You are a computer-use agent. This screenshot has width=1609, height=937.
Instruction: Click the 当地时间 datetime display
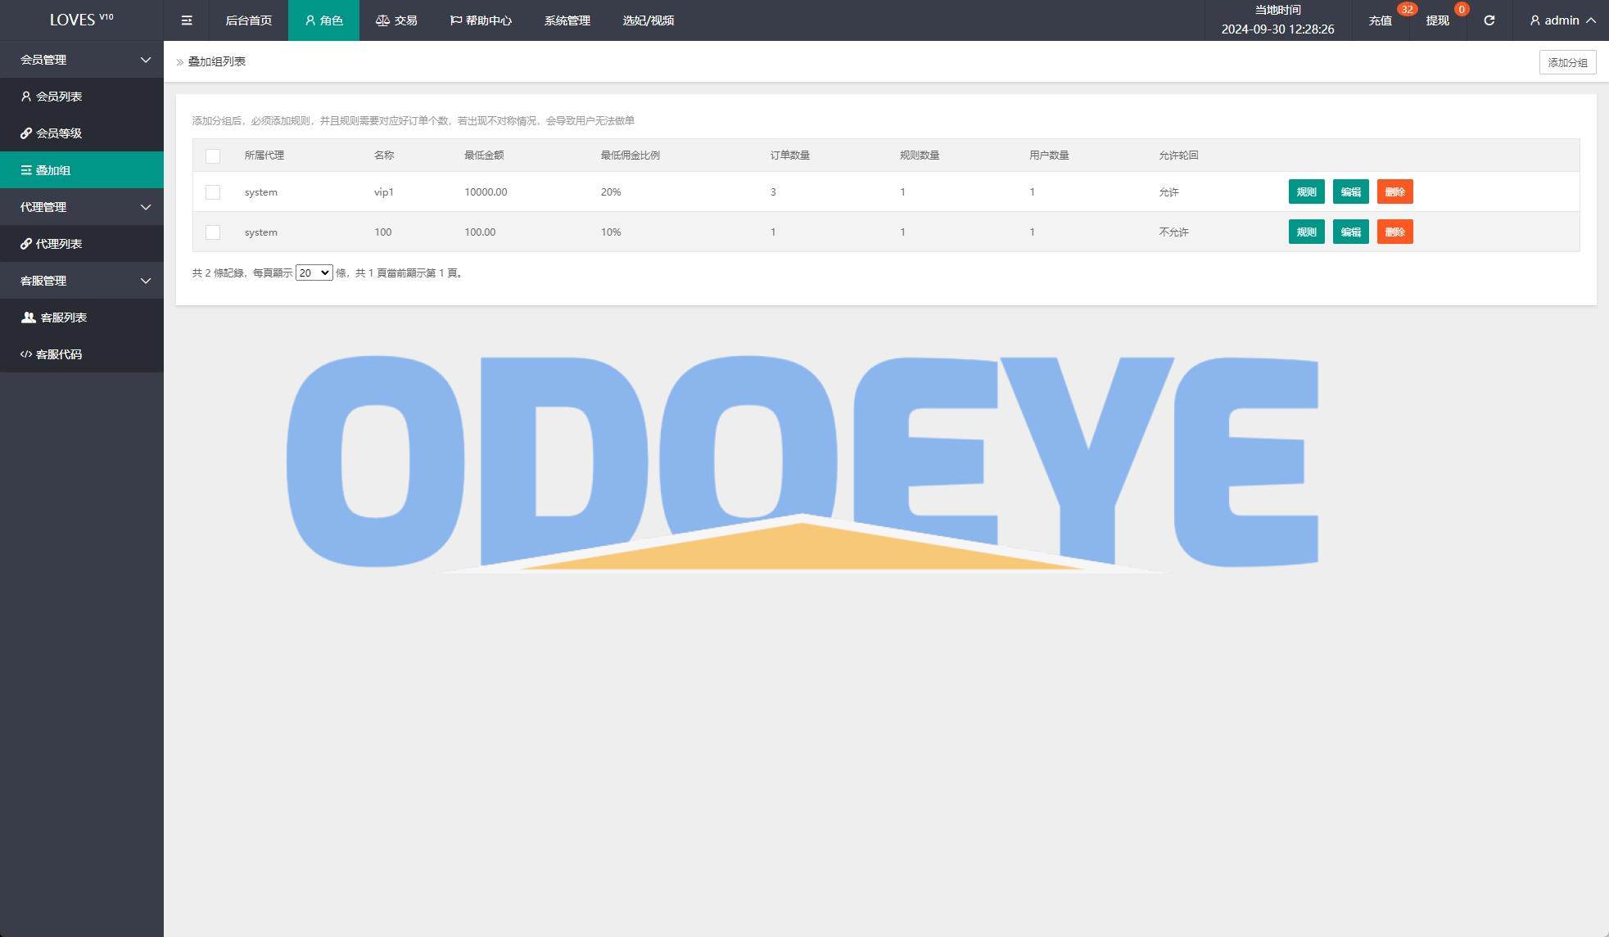pos(1277,20)
